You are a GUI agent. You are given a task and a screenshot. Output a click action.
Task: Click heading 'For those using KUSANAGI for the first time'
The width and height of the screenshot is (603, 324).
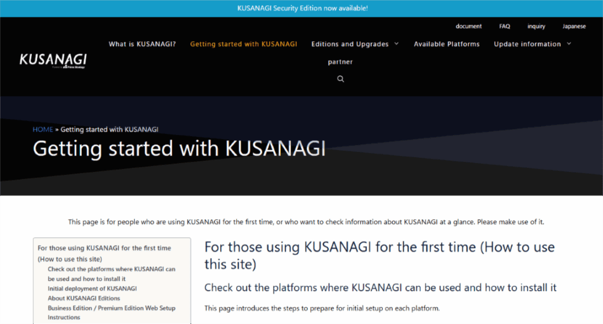point(379,256)
